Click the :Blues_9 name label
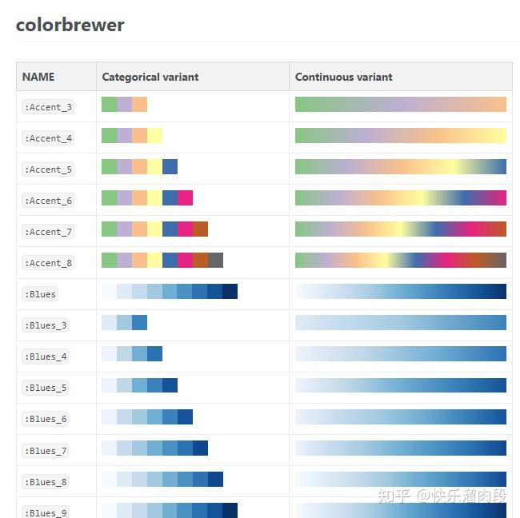 (46, 512)
